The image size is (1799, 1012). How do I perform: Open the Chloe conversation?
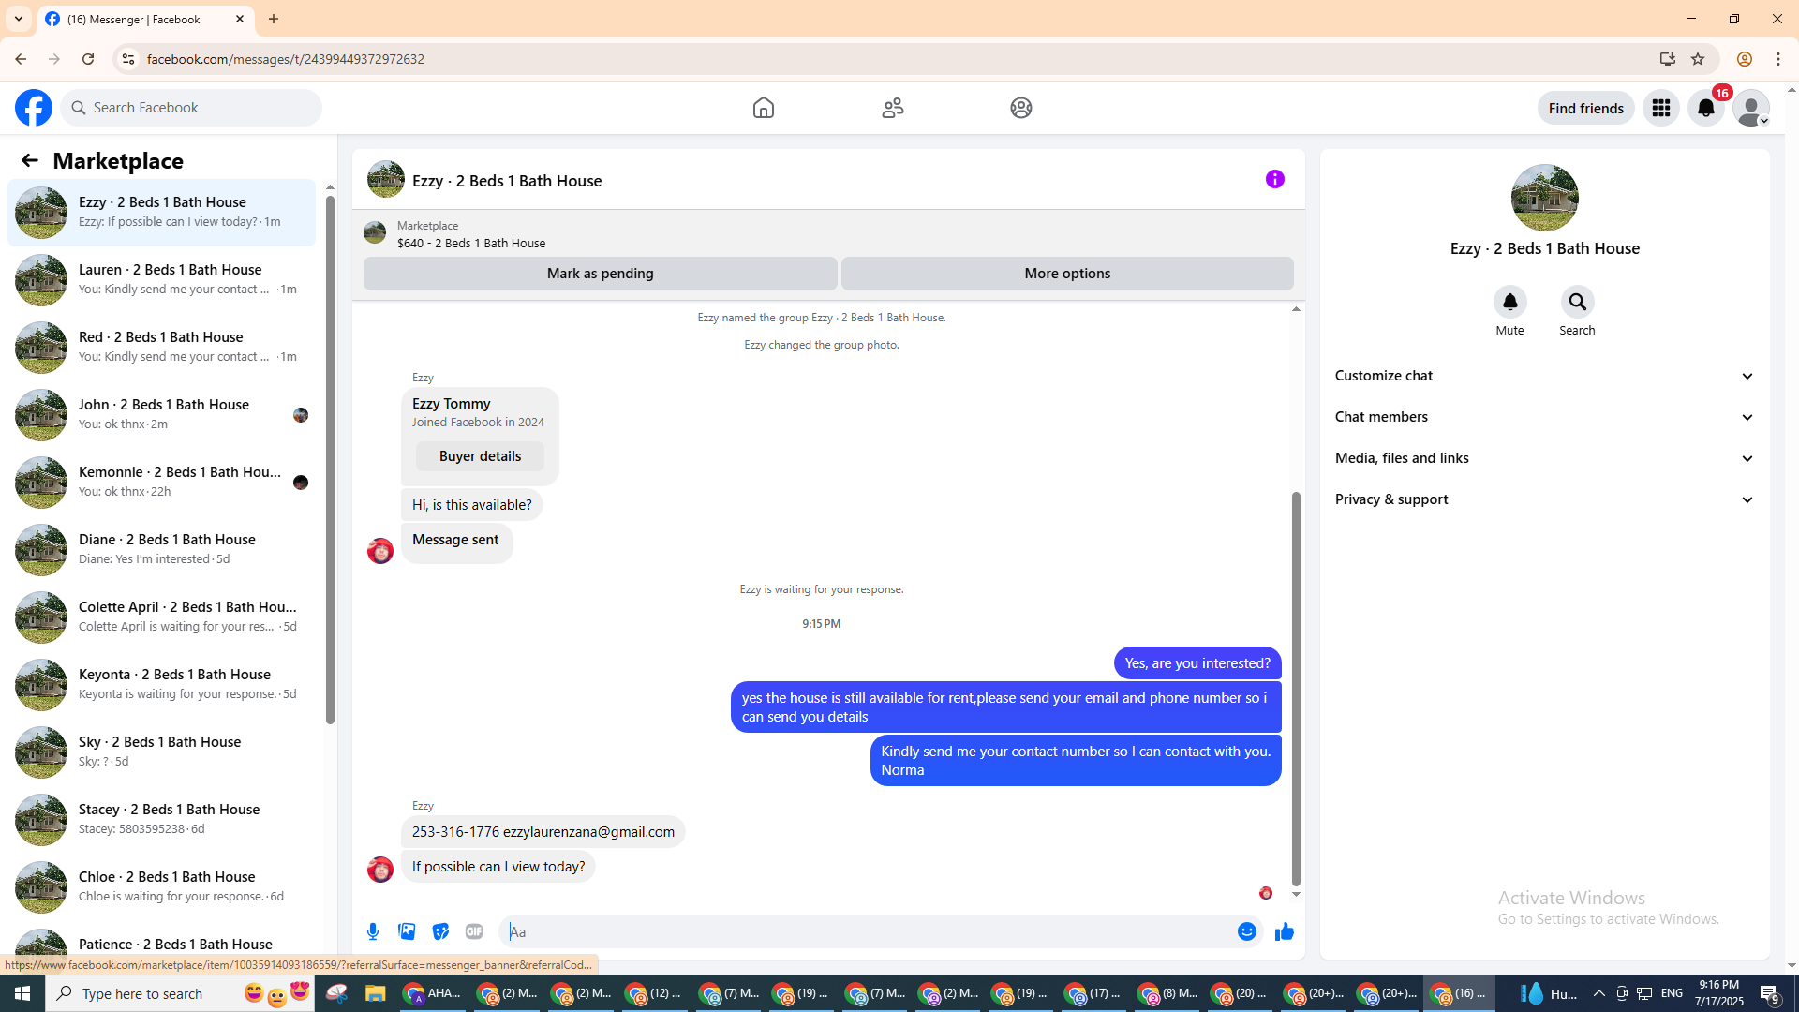(161, 886)
